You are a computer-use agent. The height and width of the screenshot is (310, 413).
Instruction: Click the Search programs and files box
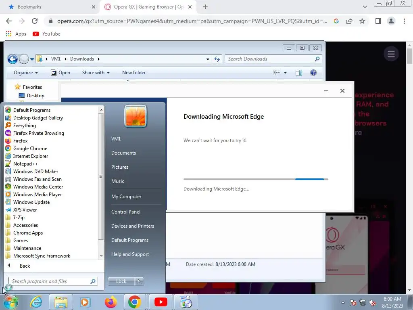(53, 281)
